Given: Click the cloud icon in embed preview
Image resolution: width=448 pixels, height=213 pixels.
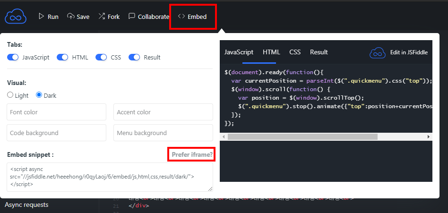Looking at the screenshot, I should tap(378, 52).
